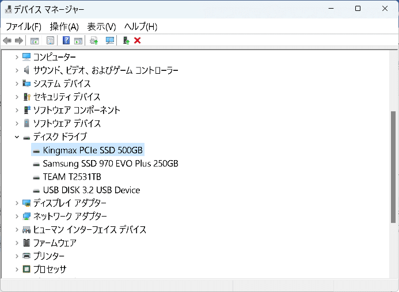Expand the システム デバイス chevron
Image resolution: width=399 pixels, height=292 pixels.
[x=17, y=84]
